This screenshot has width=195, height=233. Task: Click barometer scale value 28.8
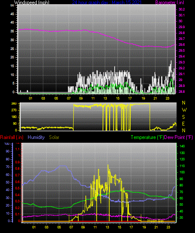(x=182, y=92)
